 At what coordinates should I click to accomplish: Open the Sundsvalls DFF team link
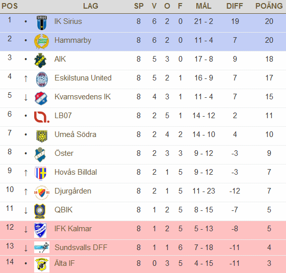click(x=81, y=248)
